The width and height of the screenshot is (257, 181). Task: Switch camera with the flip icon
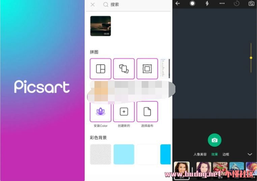click(x=251, y=3)
